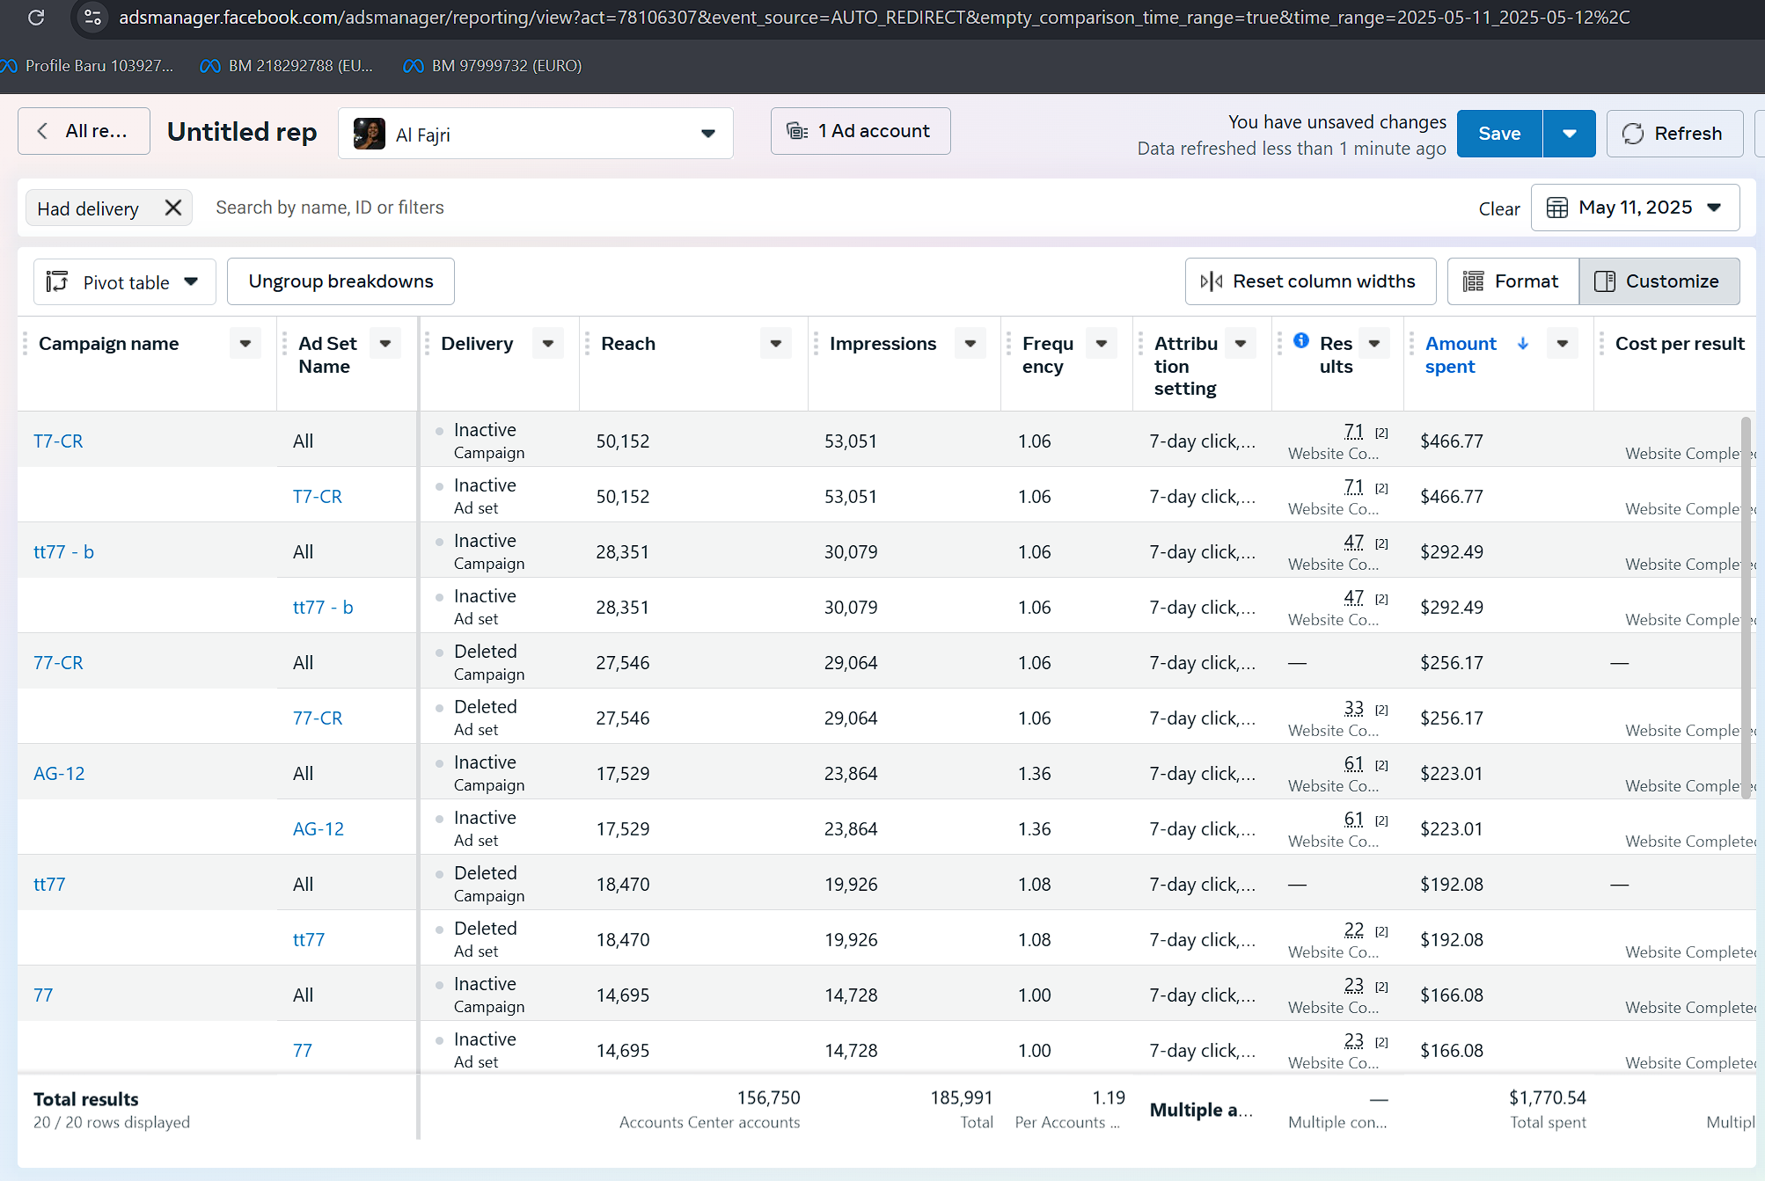The width and height of the screenshot is (1765, 1181).
Task: Open the Customize panel
Action: point(1659,281)
